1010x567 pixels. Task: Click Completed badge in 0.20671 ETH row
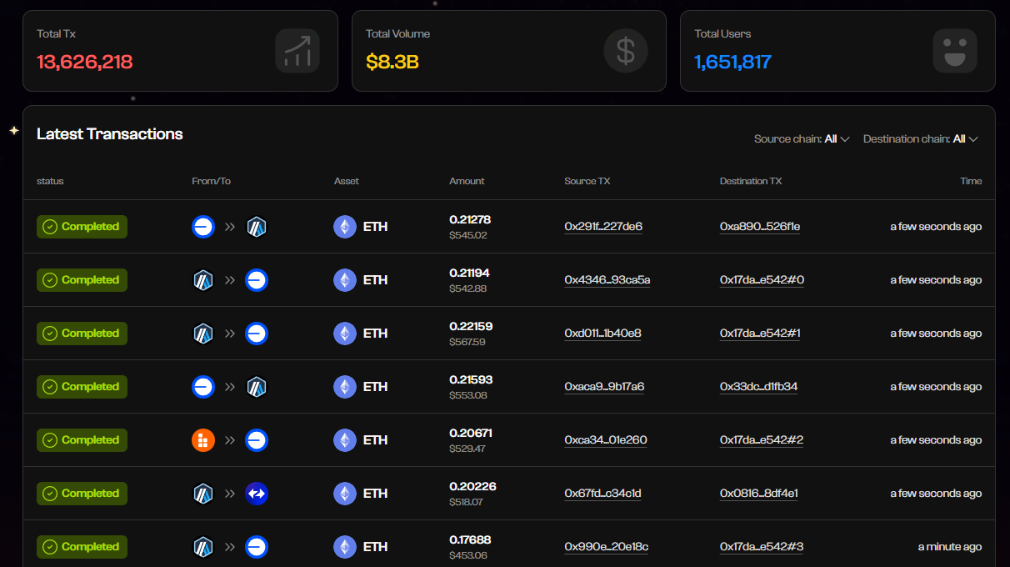[x=82, y=440]
